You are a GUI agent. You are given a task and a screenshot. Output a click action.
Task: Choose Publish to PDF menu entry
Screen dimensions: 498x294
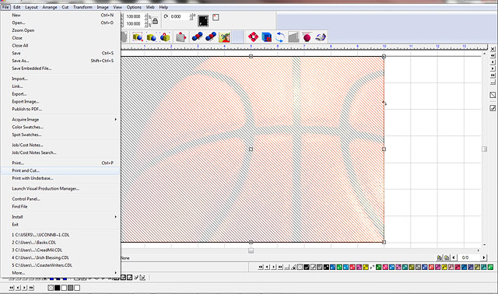[x=61, y=109]
